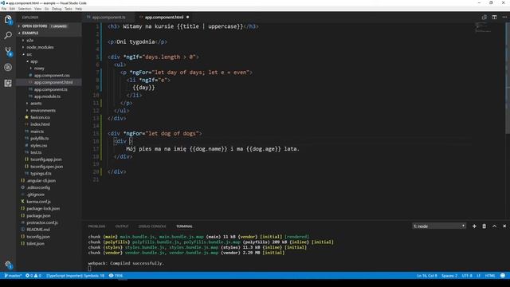Switch to PROBLEMS panel tab
The width and height of the screenshot is (510, 287).
point(96,226)
